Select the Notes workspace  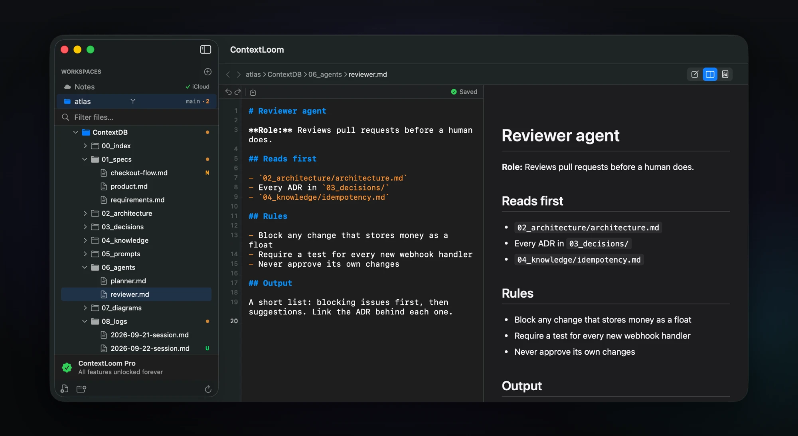(136, 87)
